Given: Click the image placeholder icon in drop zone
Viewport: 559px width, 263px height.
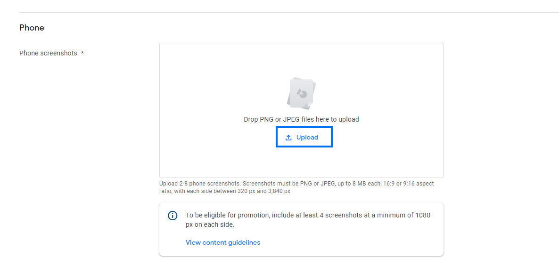Looking at the screenshot, I should click(301, 93).
